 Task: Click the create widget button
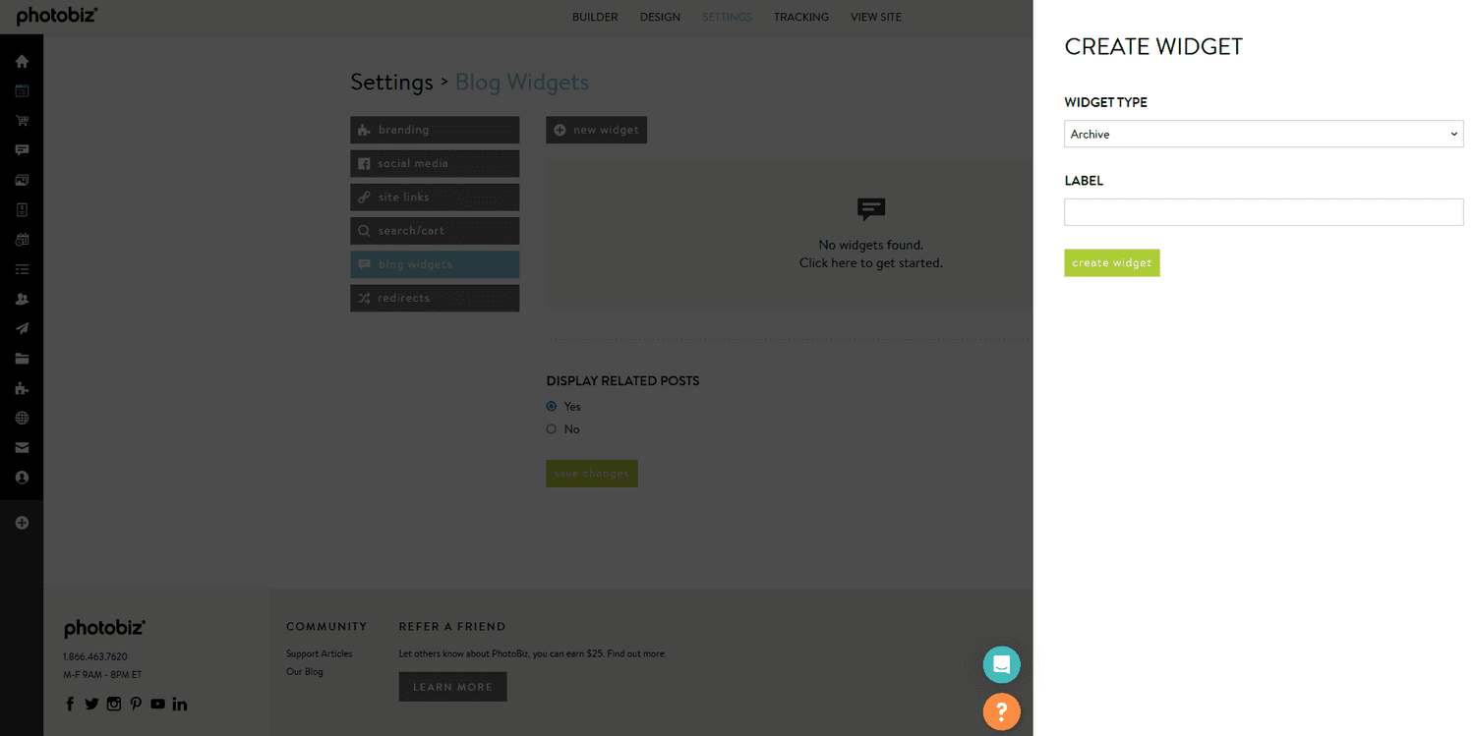click(1111, 262)
